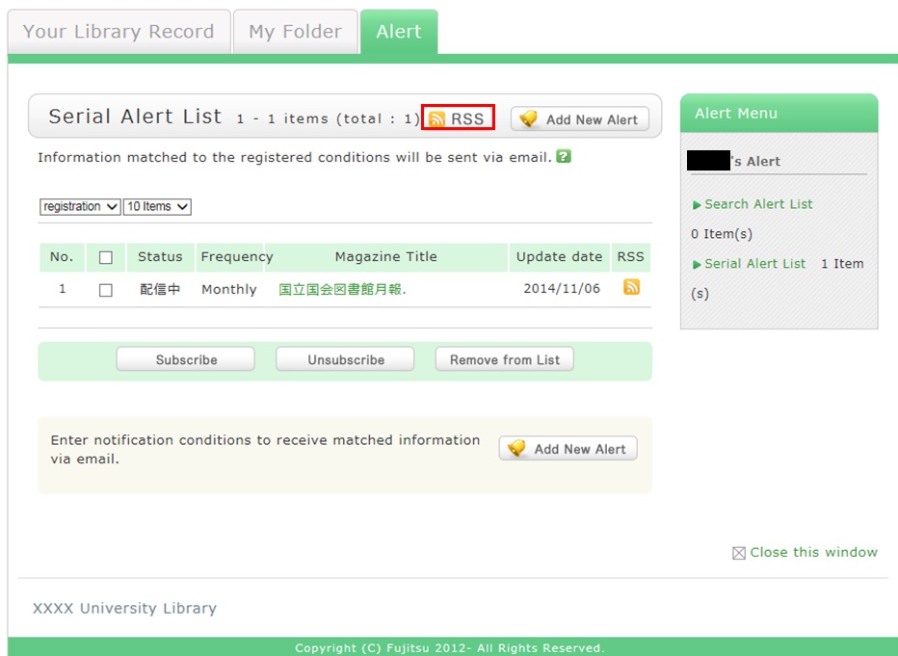The image size is (898, 656).
Task: Click the bell icon on lower Add New Alert
Action: click(x=516, y=449)
